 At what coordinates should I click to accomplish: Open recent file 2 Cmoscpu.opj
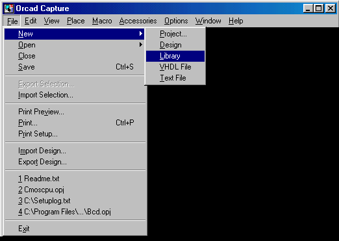75,190
